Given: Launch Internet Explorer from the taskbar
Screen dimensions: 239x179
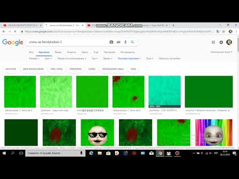Looking at the screenshot, I should (x=91, y=153).
